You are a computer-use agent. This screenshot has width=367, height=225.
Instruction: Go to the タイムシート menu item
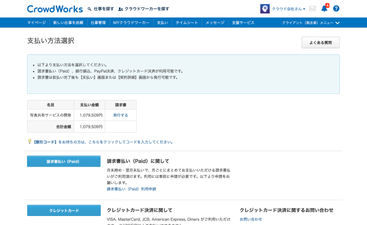pos(186,22)
